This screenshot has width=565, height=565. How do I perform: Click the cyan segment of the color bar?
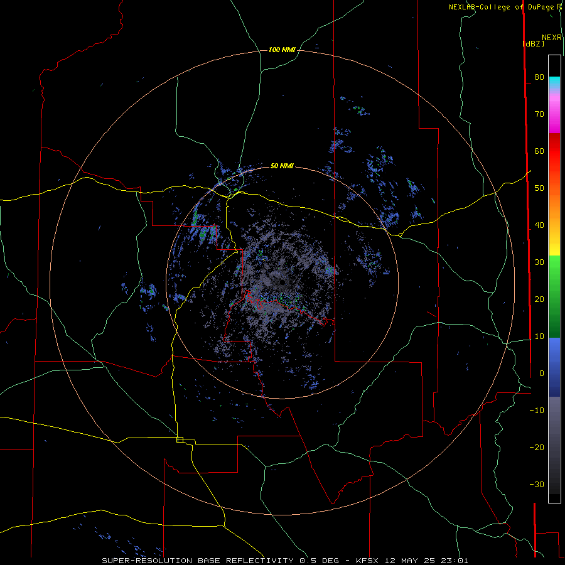(x=554, y=82)
